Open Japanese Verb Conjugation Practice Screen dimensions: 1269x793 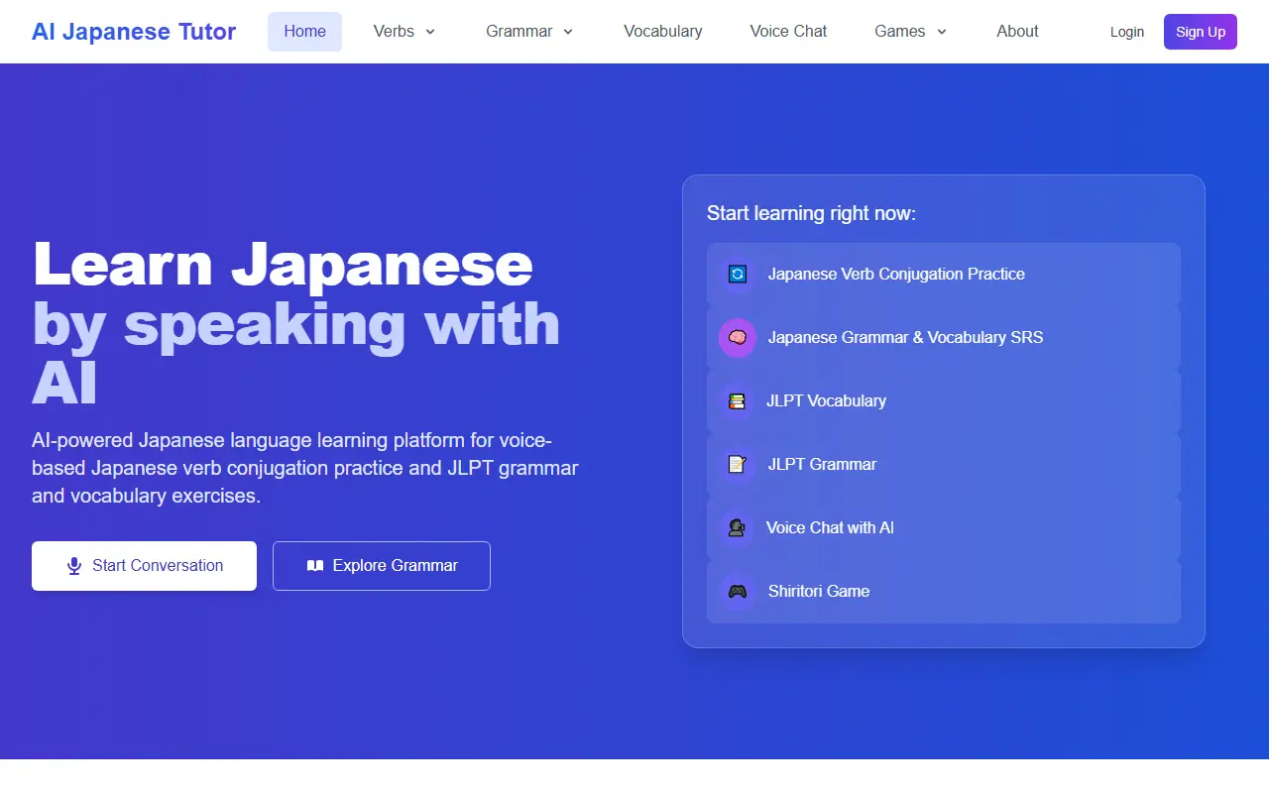point(944,275)
